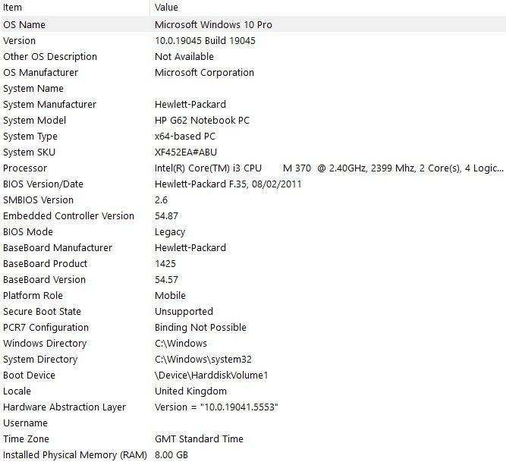The image size is (506, 462).
Task: Select the Locale row
Action: [253, 391]
